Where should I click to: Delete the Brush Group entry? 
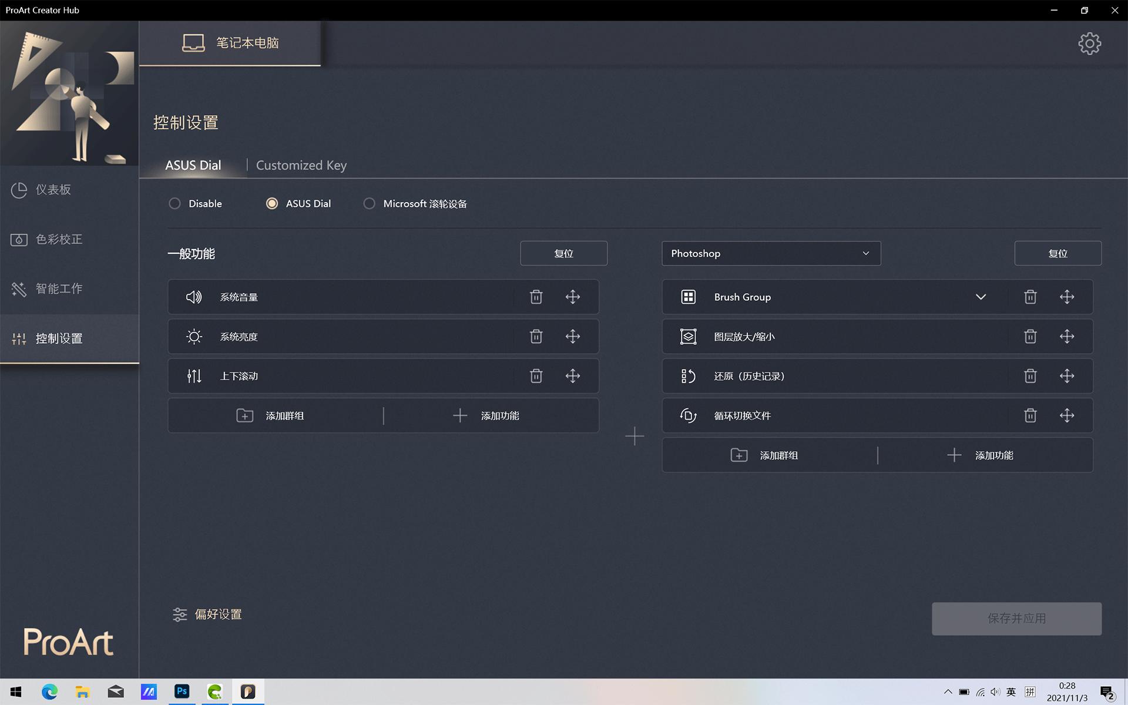[1030, 297]
